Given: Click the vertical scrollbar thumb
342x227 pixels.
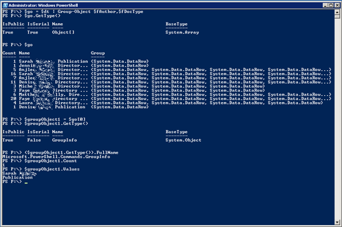Looking at the screenshot, I should coord(337,17).
